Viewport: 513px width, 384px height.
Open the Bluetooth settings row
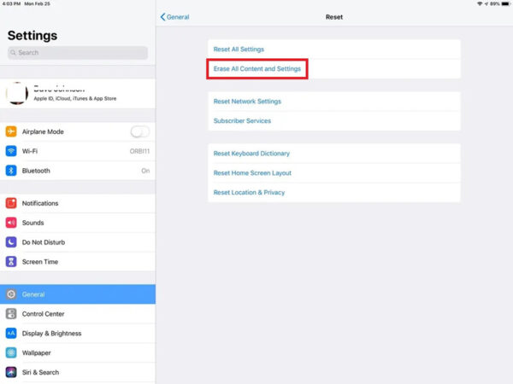click(x=78, y=171)
